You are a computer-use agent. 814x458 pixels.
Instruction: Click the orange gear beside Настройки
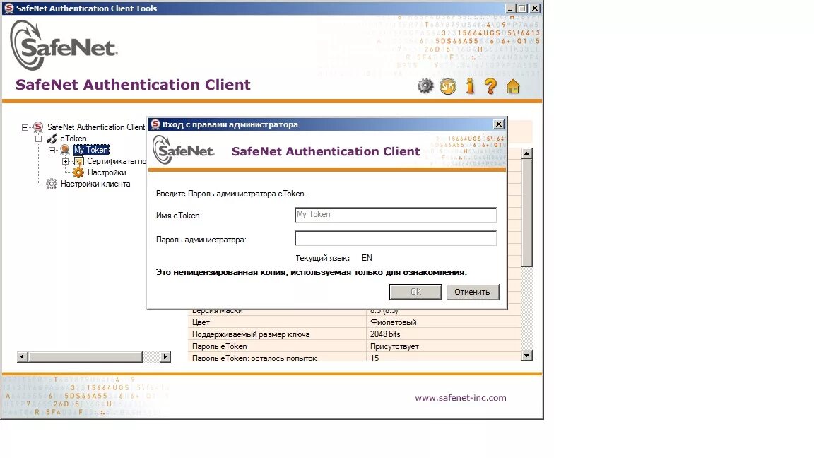click(x=78, y=172)
